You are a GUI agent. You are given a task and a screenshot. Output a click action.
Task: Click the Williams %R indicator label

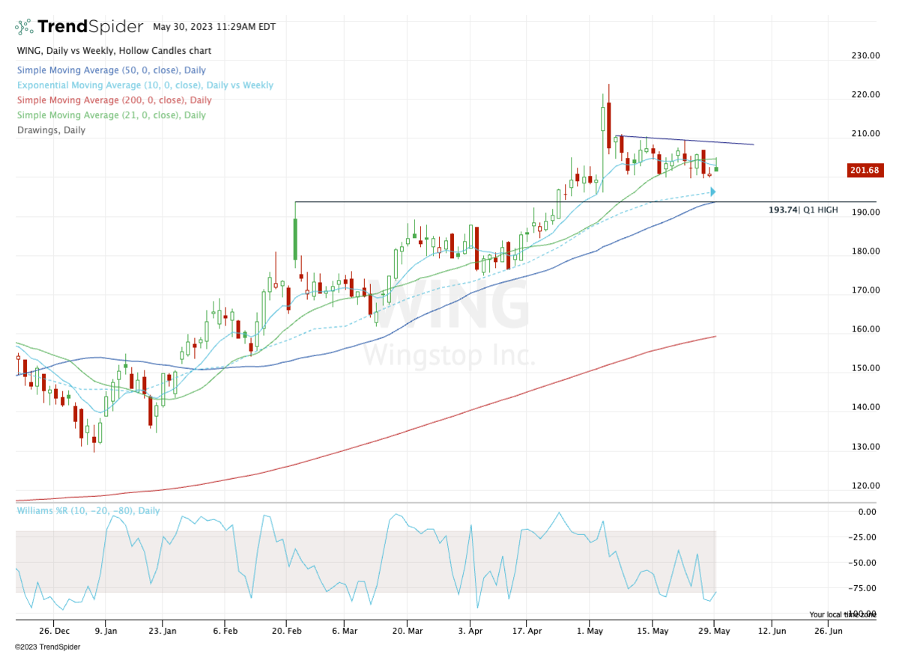pyautogui.click(x=88, y=510)
